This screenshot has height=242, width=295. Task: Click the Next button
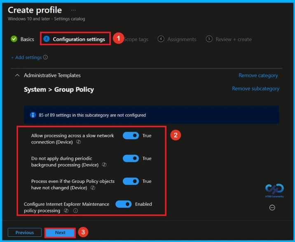point(60,233)
